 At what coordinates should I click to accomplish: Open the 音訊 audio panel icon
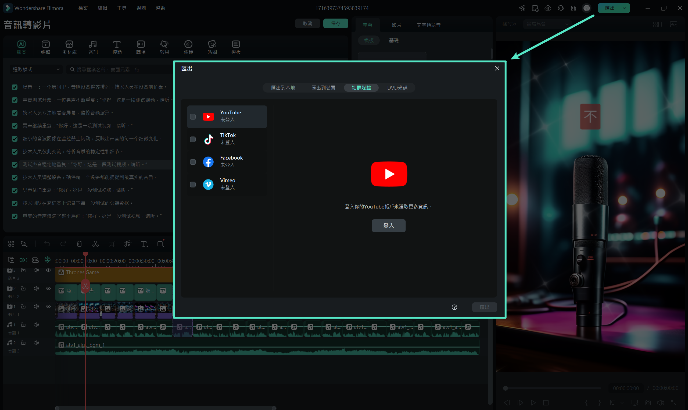(93, 47)
